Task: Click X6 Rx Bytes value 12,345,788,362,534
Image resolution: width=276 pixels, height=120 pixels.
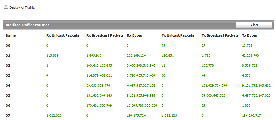Action: [142, 106]
